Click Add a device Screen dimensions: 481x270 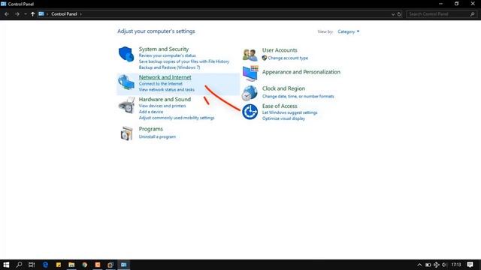click(151, 112)
